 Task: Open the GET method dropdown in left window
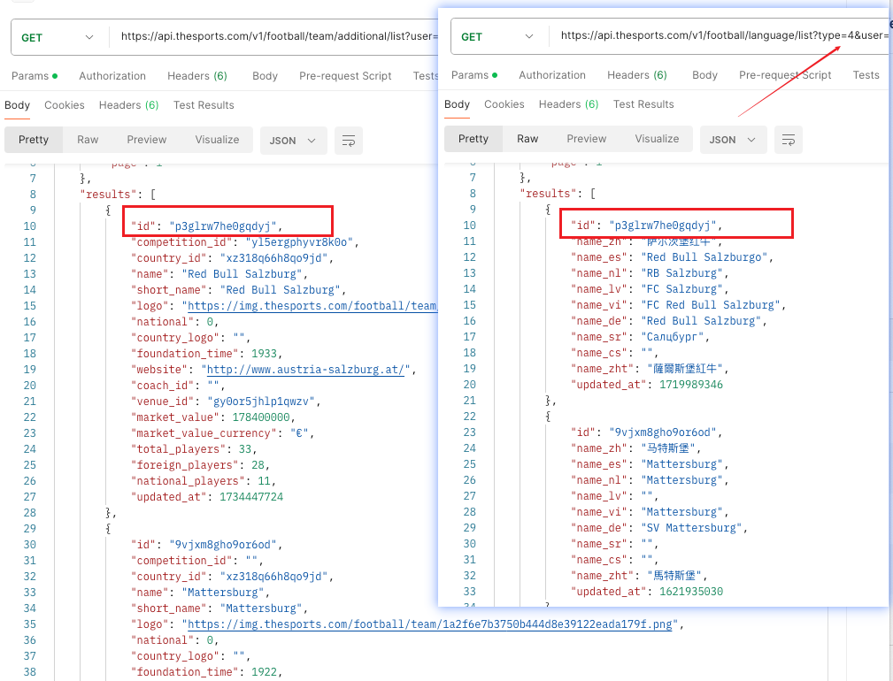(57, 37)
